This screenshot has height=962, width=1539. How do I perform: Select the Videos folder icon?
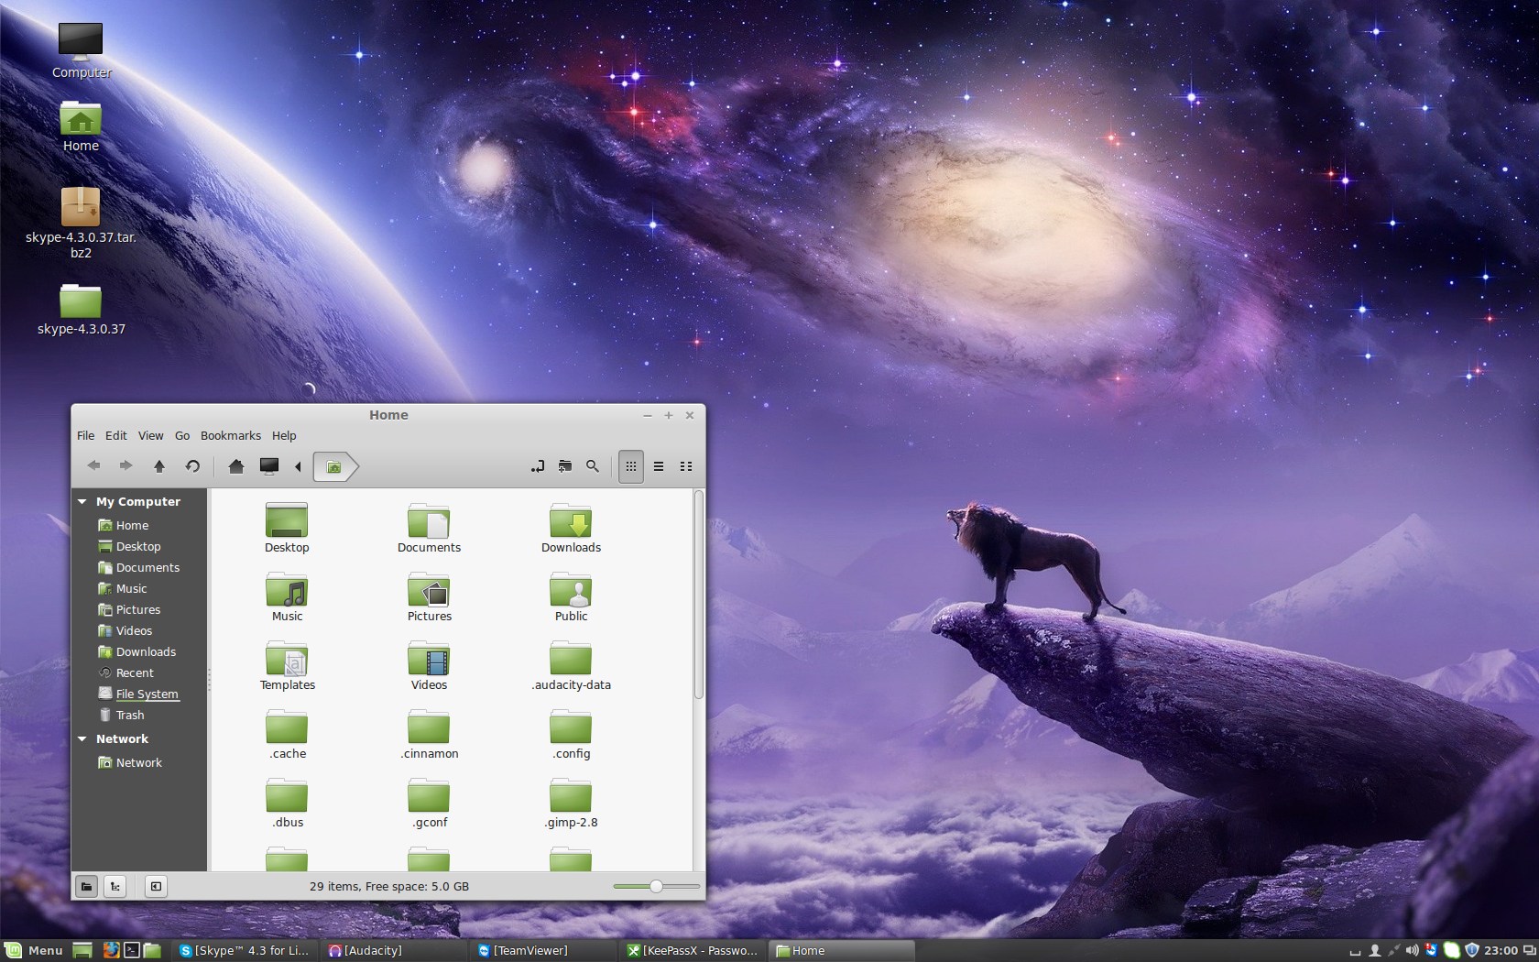click(429, 664)
